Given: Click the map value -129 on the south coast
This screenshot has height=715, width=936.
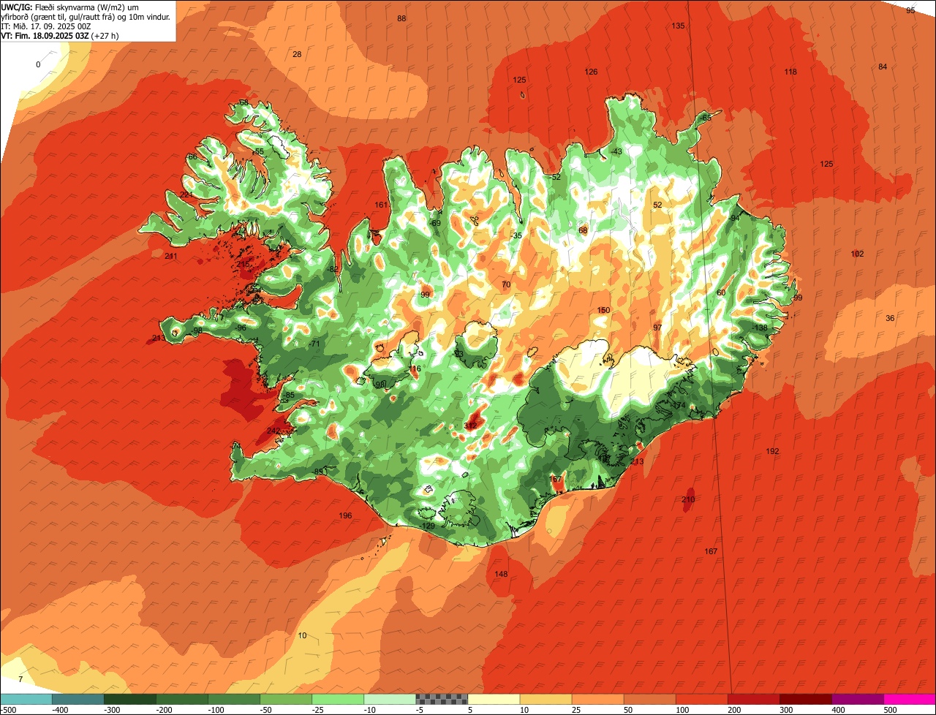Looking at the screenshot, I should click(x=428, y=526).
